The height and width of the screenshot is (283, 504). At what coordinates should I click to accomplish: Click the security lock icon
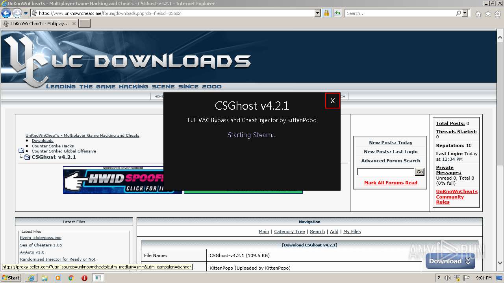tap(326, 13)
